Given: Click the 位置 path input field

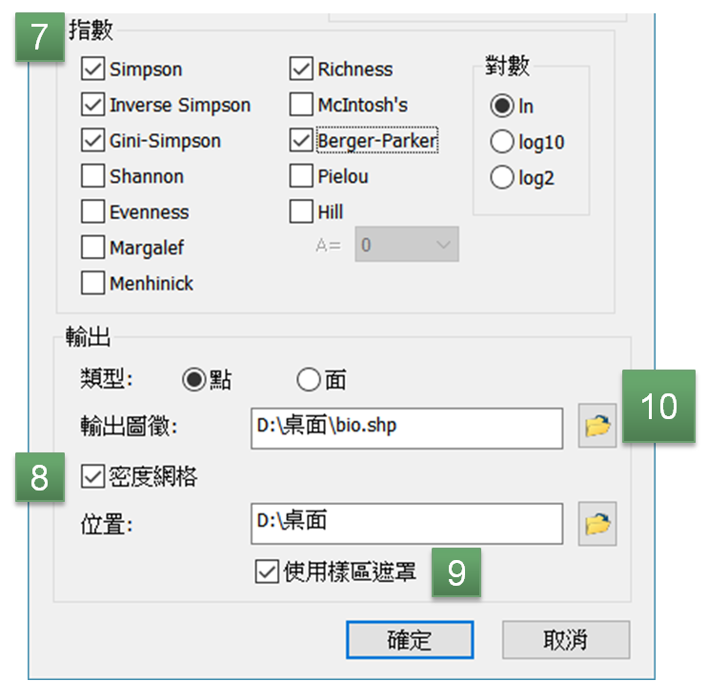Looking at the screenshot, I should pyautogui.click(x=407, y=524).
